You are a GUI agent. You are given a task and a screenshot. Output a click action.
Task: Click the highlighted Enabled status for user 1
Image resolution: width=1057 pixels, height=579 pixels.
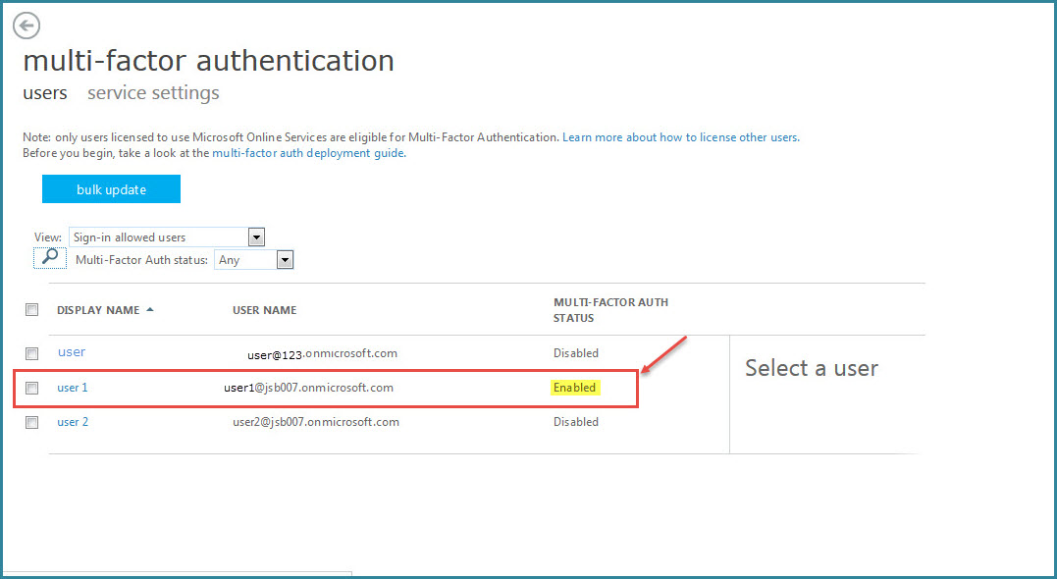[x=575, y=387]
